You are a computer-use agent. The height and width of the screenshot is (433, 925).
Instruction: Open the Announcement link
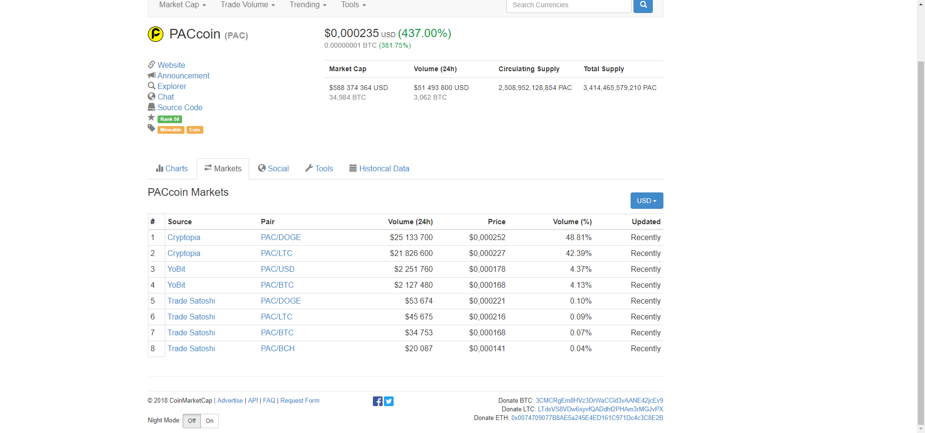click(x=184, y=76)
